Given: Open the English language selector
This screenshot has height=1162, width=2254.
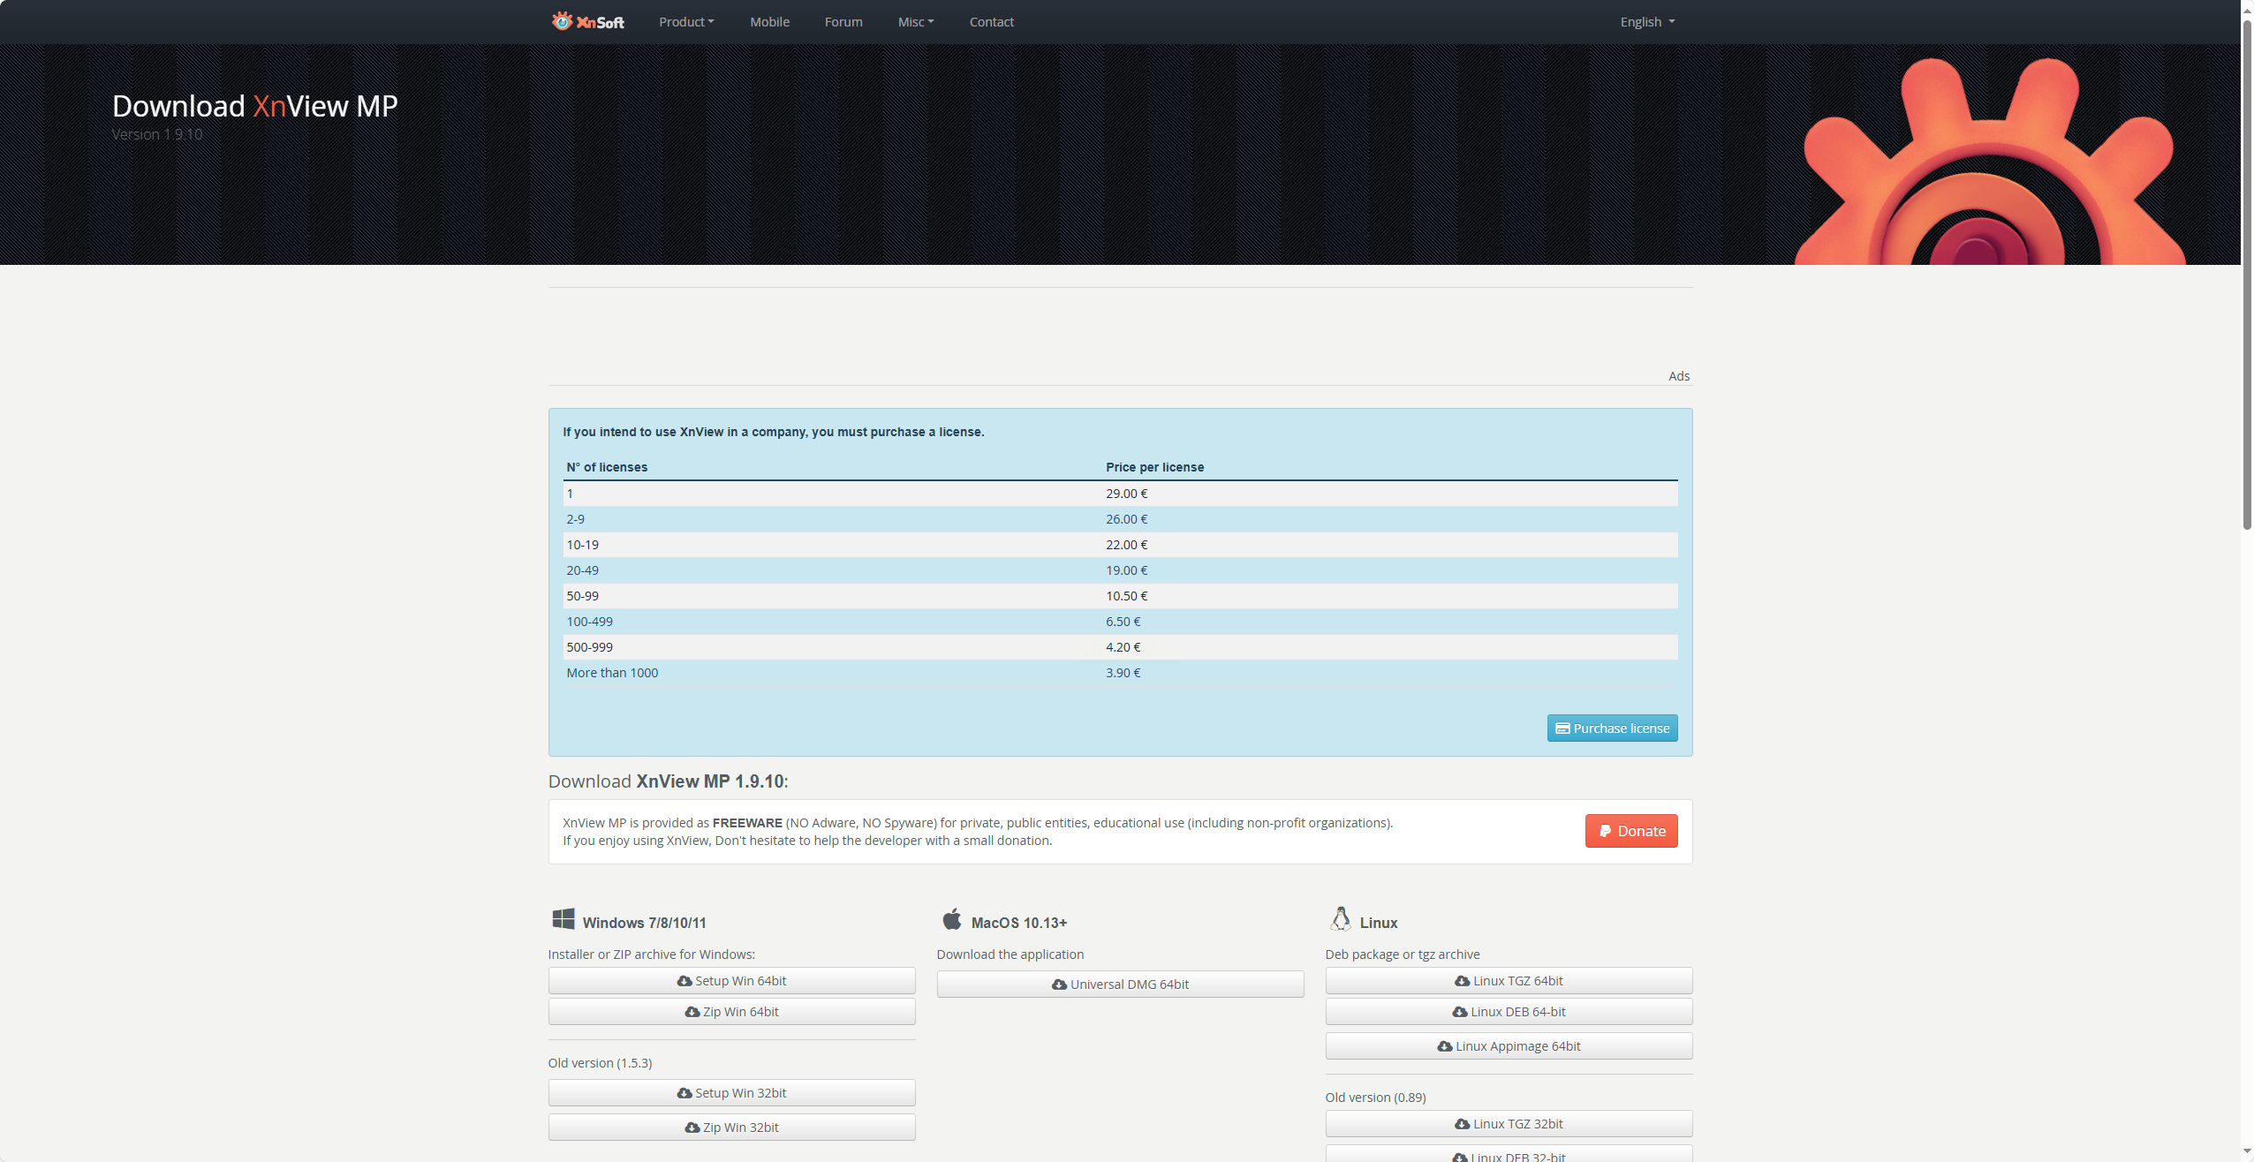Looking at the screenshot, I should pyautogui.click(x=1647, y=22).
